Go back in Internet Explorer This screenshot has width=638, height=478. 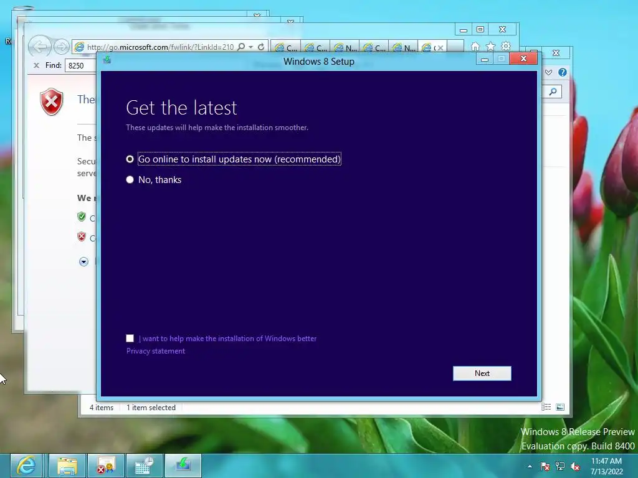click(40, 47)
